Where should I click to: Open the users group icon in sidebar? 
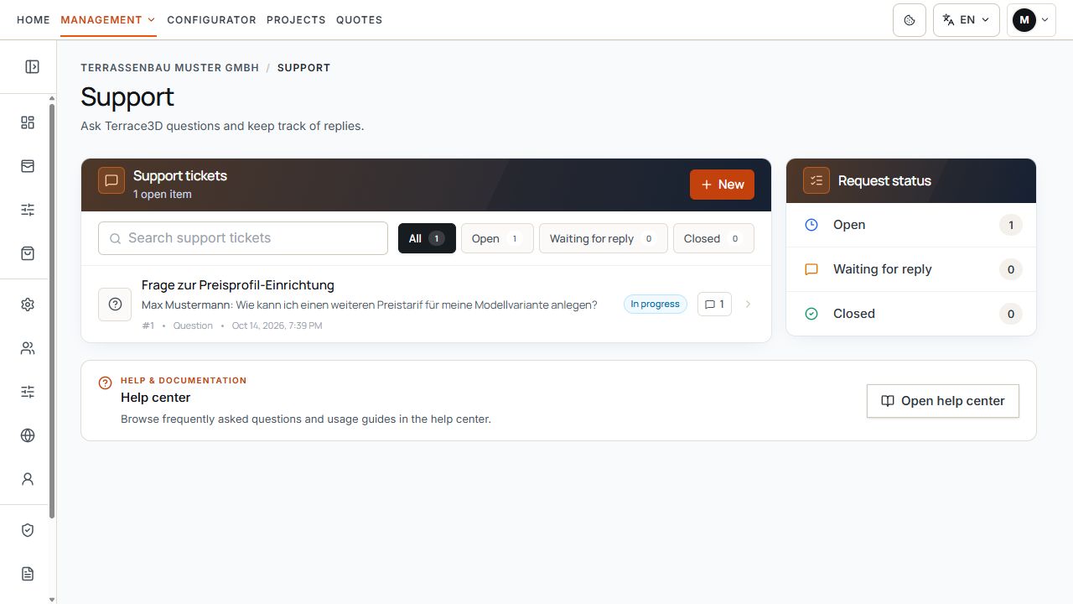[x=28, y=348]
